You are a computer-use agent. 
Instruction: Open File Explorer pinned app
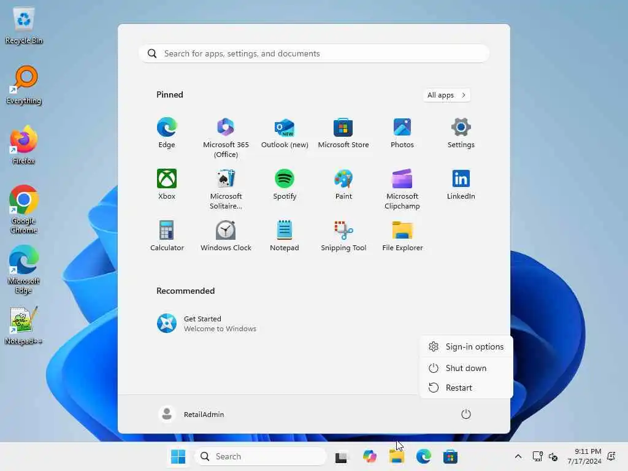click(x=402, y=236)
